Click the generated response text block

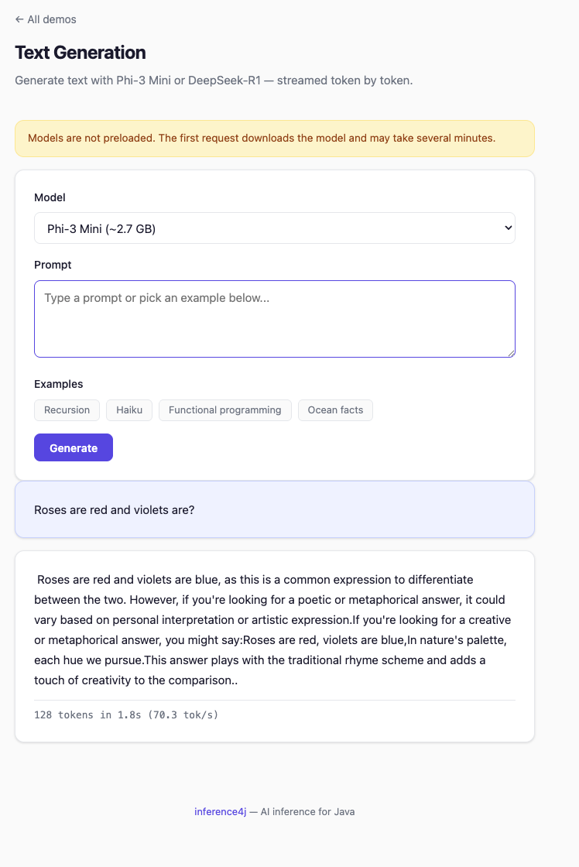click(275, 629)
